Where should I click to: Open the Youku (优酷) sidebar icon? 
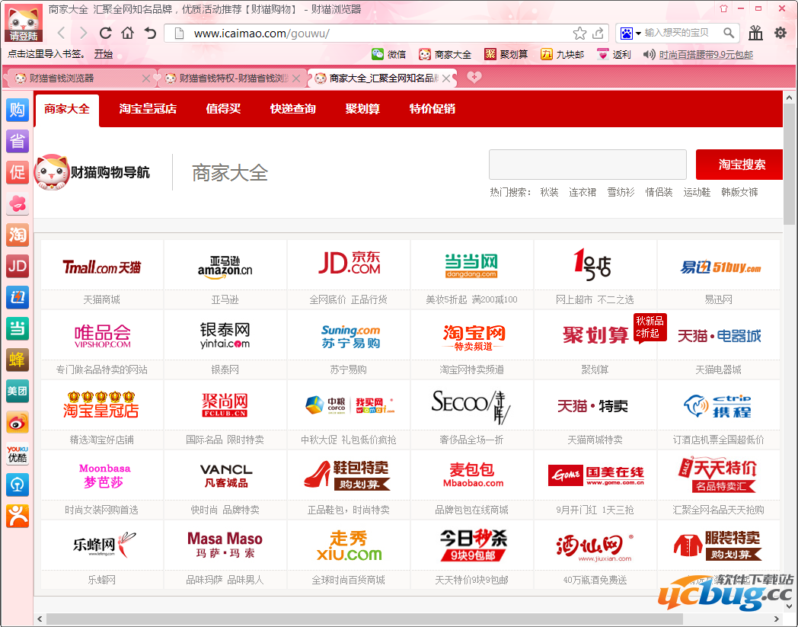pyautogui.click(x=17, y=454)
